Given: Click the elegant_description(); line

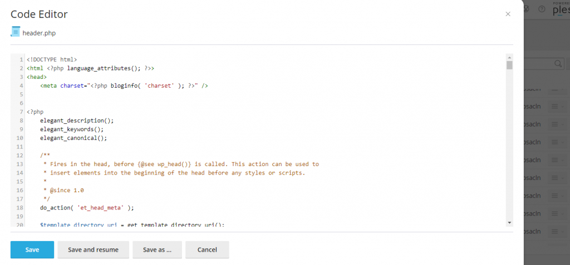Looking at the screenshot, I should [77, 121].
